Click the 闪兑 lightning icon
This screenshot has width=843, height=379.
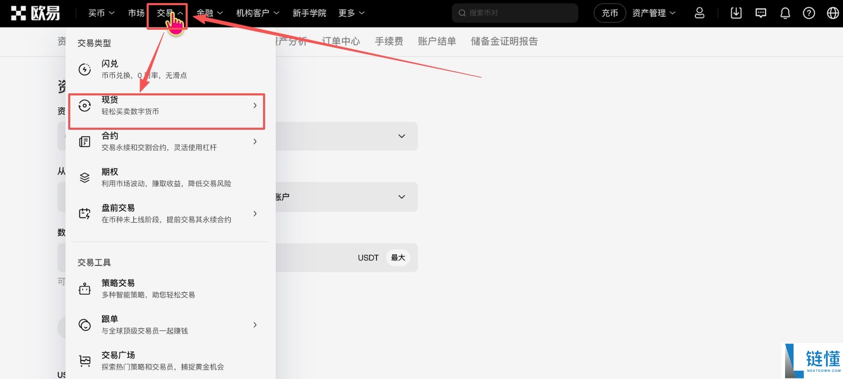85,69
